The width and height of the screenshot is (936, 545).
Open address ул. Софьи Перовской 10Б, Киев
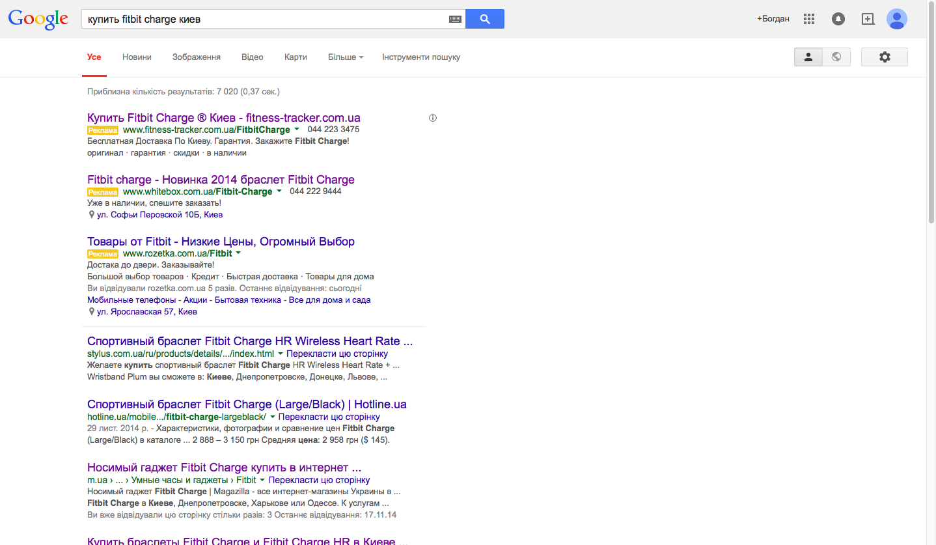pos(160,214)
